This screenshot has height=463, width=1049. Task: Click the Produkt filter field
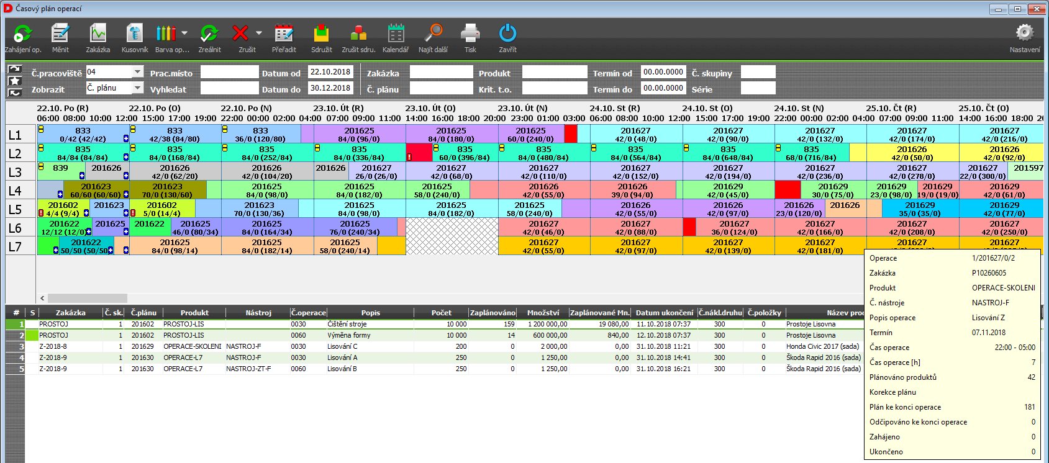[555, 72]
